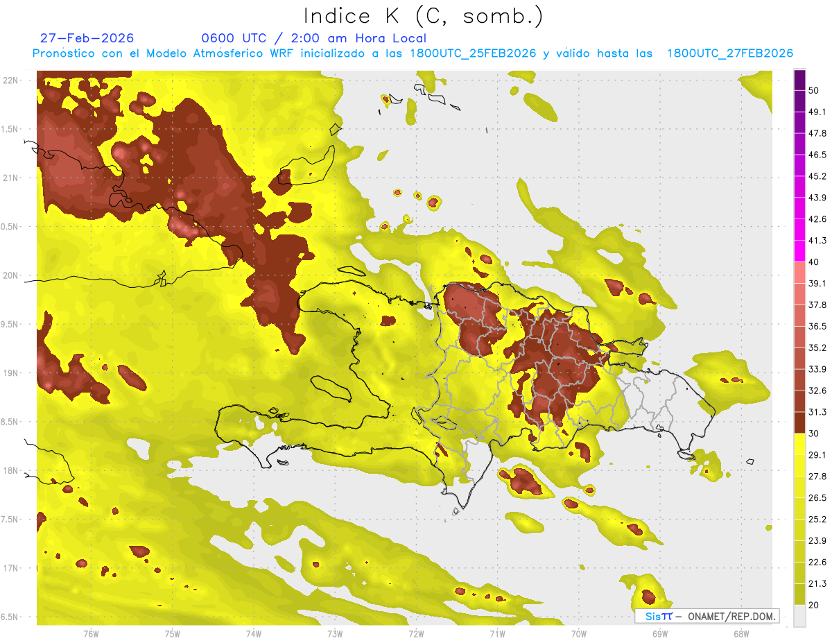
Task: Click longitude axis label "75W"
Action: coord(173,634)
